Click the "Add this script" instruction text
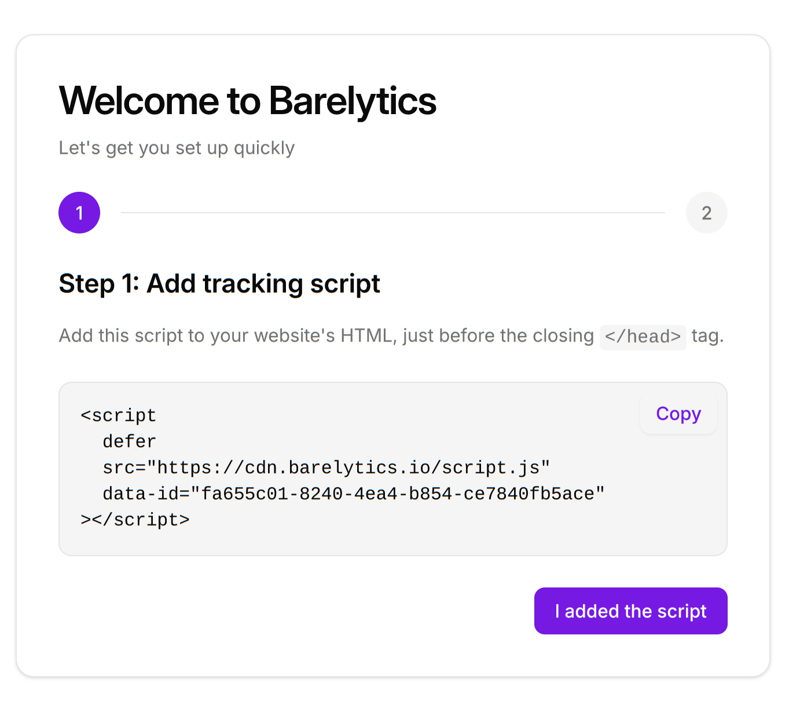Screen dimensions: 789x701 [x=326, y=336]
